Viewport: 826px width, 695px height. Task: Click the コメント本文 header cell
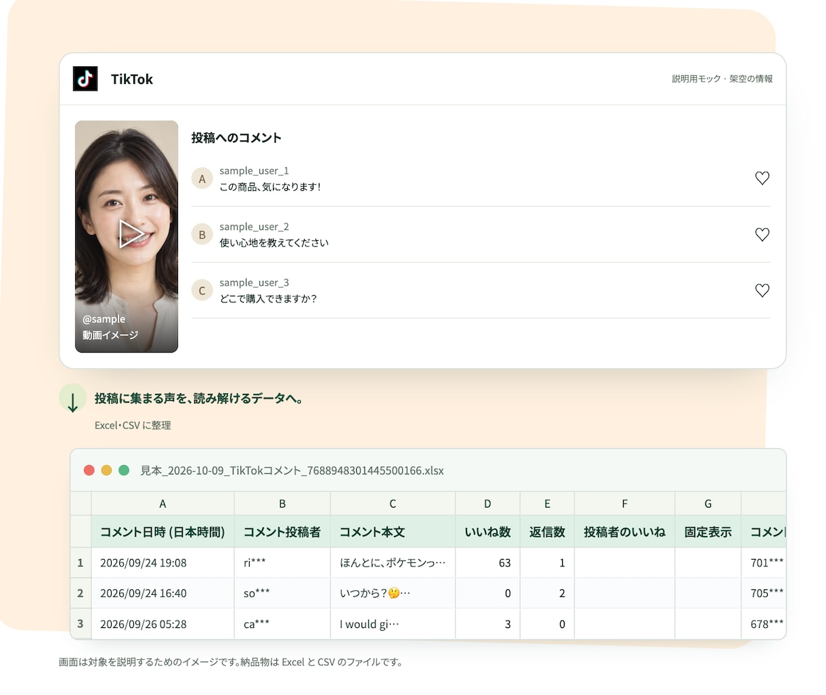pyautogui.click(x=393, y=532)
